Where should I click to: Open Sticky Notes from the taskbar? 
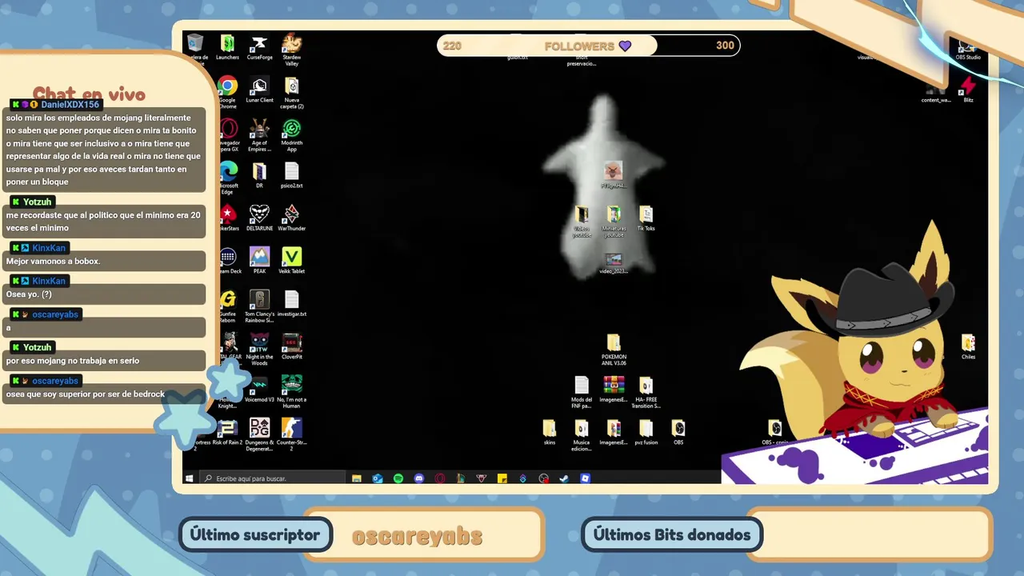pos(502,478)
